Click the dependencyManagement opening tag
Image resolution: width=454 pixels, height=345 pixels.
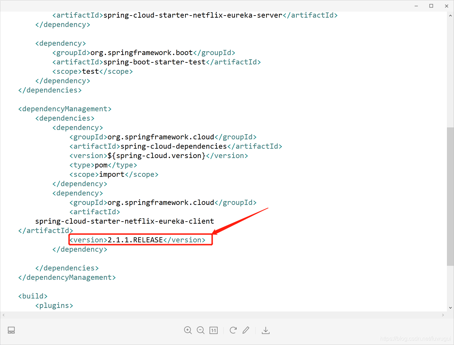click(65, 109)
